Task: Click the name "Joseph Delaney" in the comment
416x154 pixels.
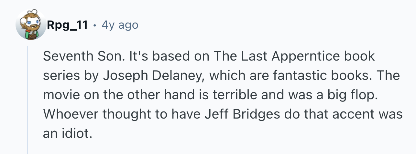Action: (x=154, y=76)
